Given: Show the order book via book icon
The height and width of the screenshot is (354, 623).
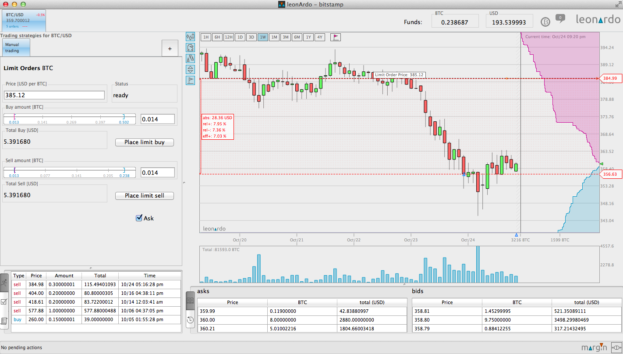Looking at the screenshot, I should click(x=190, y=301).
